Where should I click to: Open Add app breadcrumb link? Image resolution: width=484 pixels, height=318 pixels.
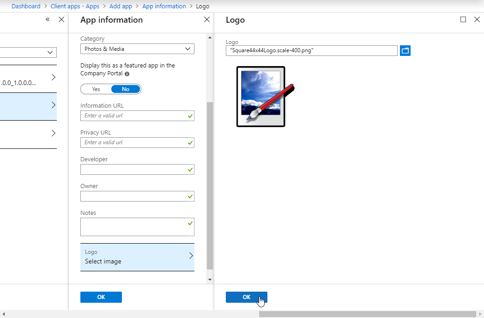121,6
